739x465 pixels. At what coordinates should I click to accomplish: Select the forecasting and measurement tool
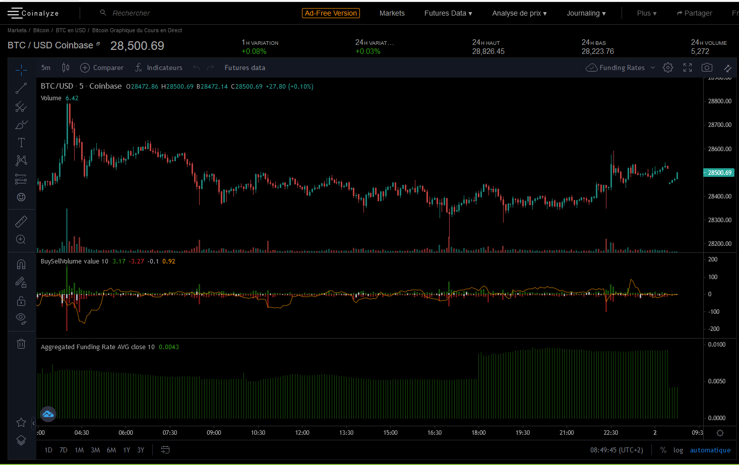(21, 179)
